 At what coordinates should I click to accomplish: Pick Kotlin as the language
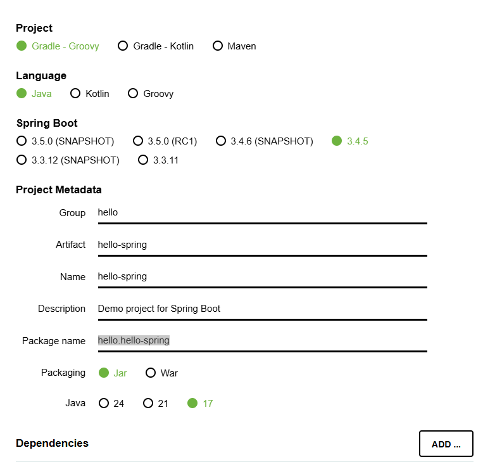click(x=90, y=93)
